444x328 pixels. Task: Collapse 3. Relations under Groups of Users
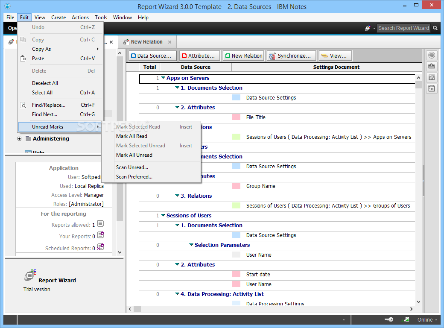coord(177,196)
